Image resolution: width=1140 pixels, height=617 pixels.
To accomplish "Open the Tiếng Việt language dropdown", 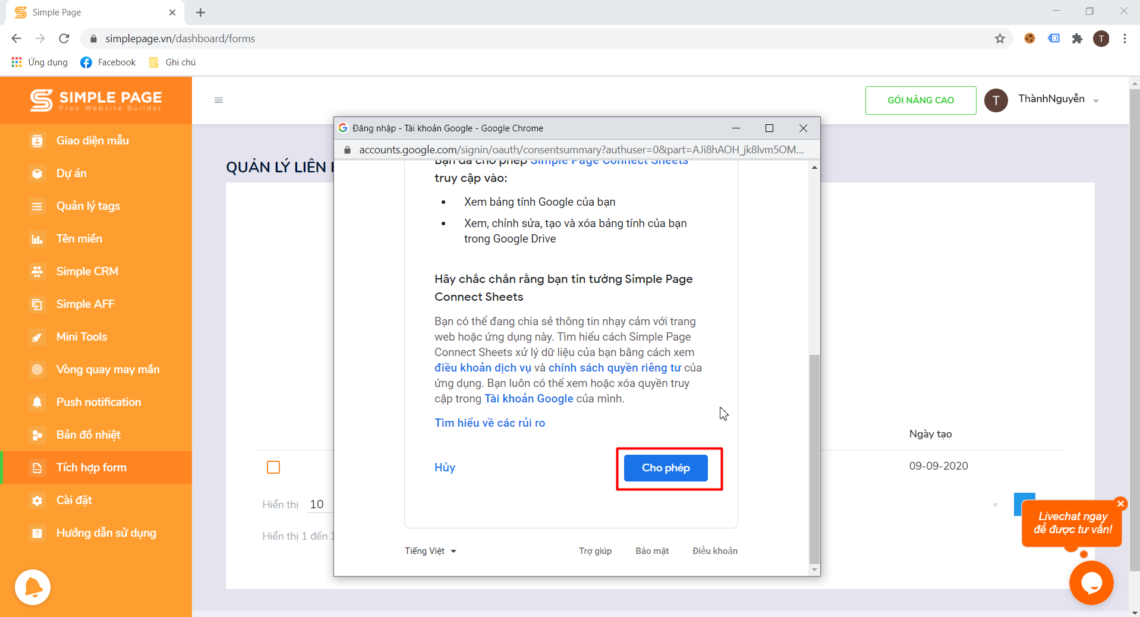I will (x=430, y=551).
